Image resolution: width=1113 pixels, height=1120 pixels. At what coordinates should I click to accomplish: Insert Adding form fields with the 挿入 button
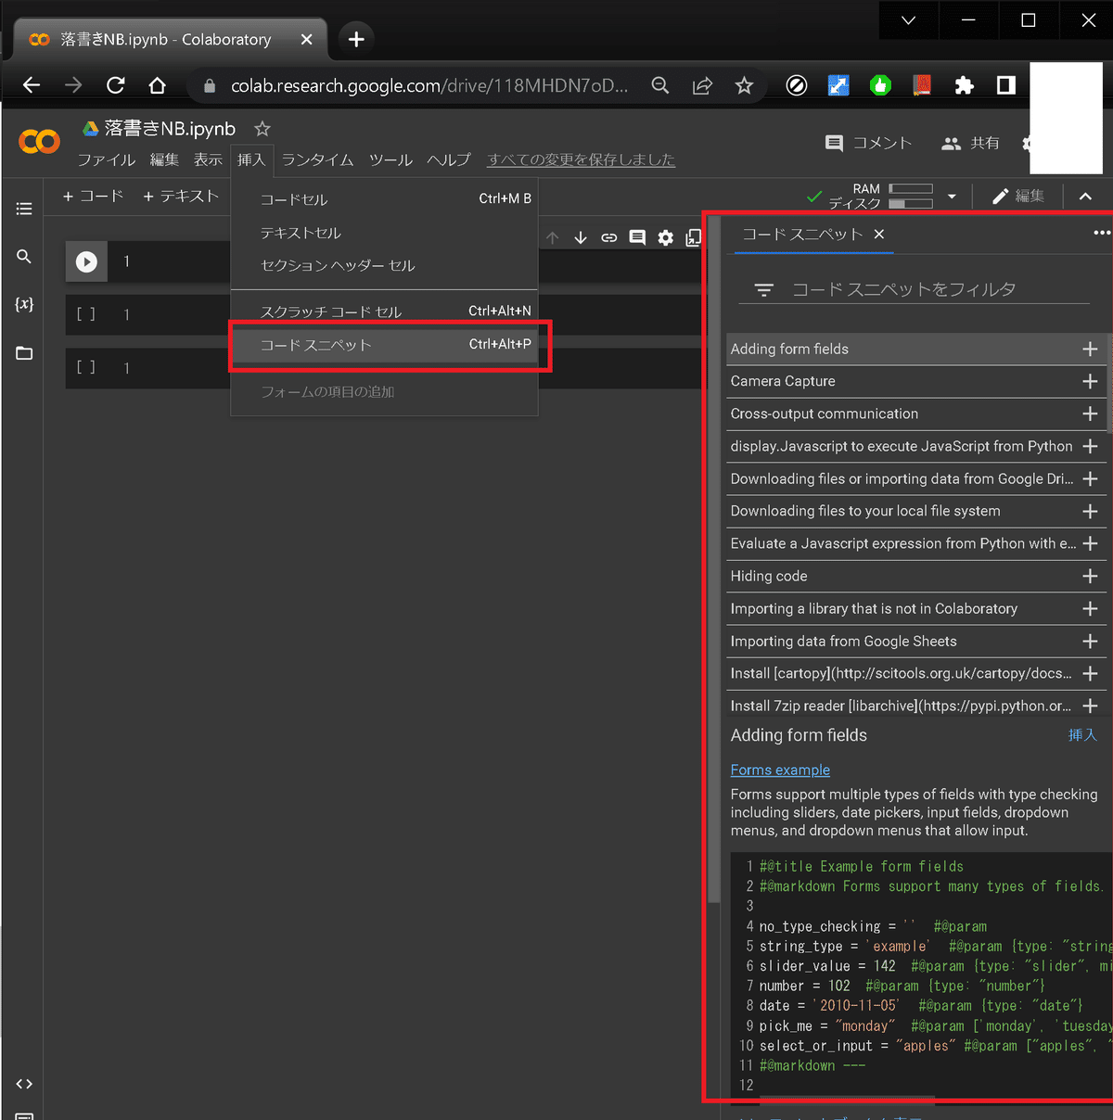(x=1082, y=734)
